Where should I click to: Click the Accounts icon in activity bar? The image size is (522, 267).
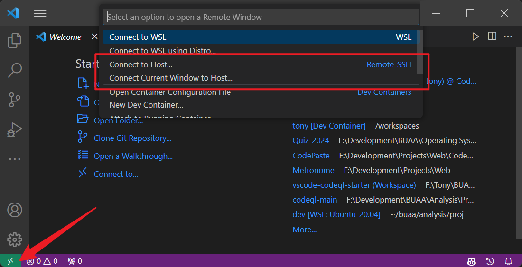(15, 210)
